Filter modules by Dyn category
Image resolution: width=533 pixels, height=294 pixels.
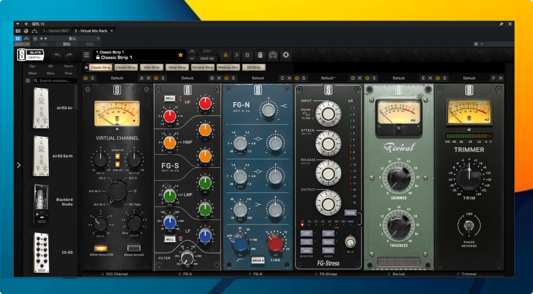tap(33, 66)
